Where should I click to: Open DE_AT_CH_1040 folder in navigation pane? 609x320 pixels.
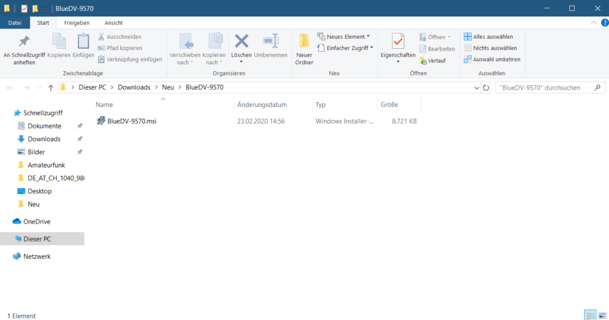[x=55, y=178]
